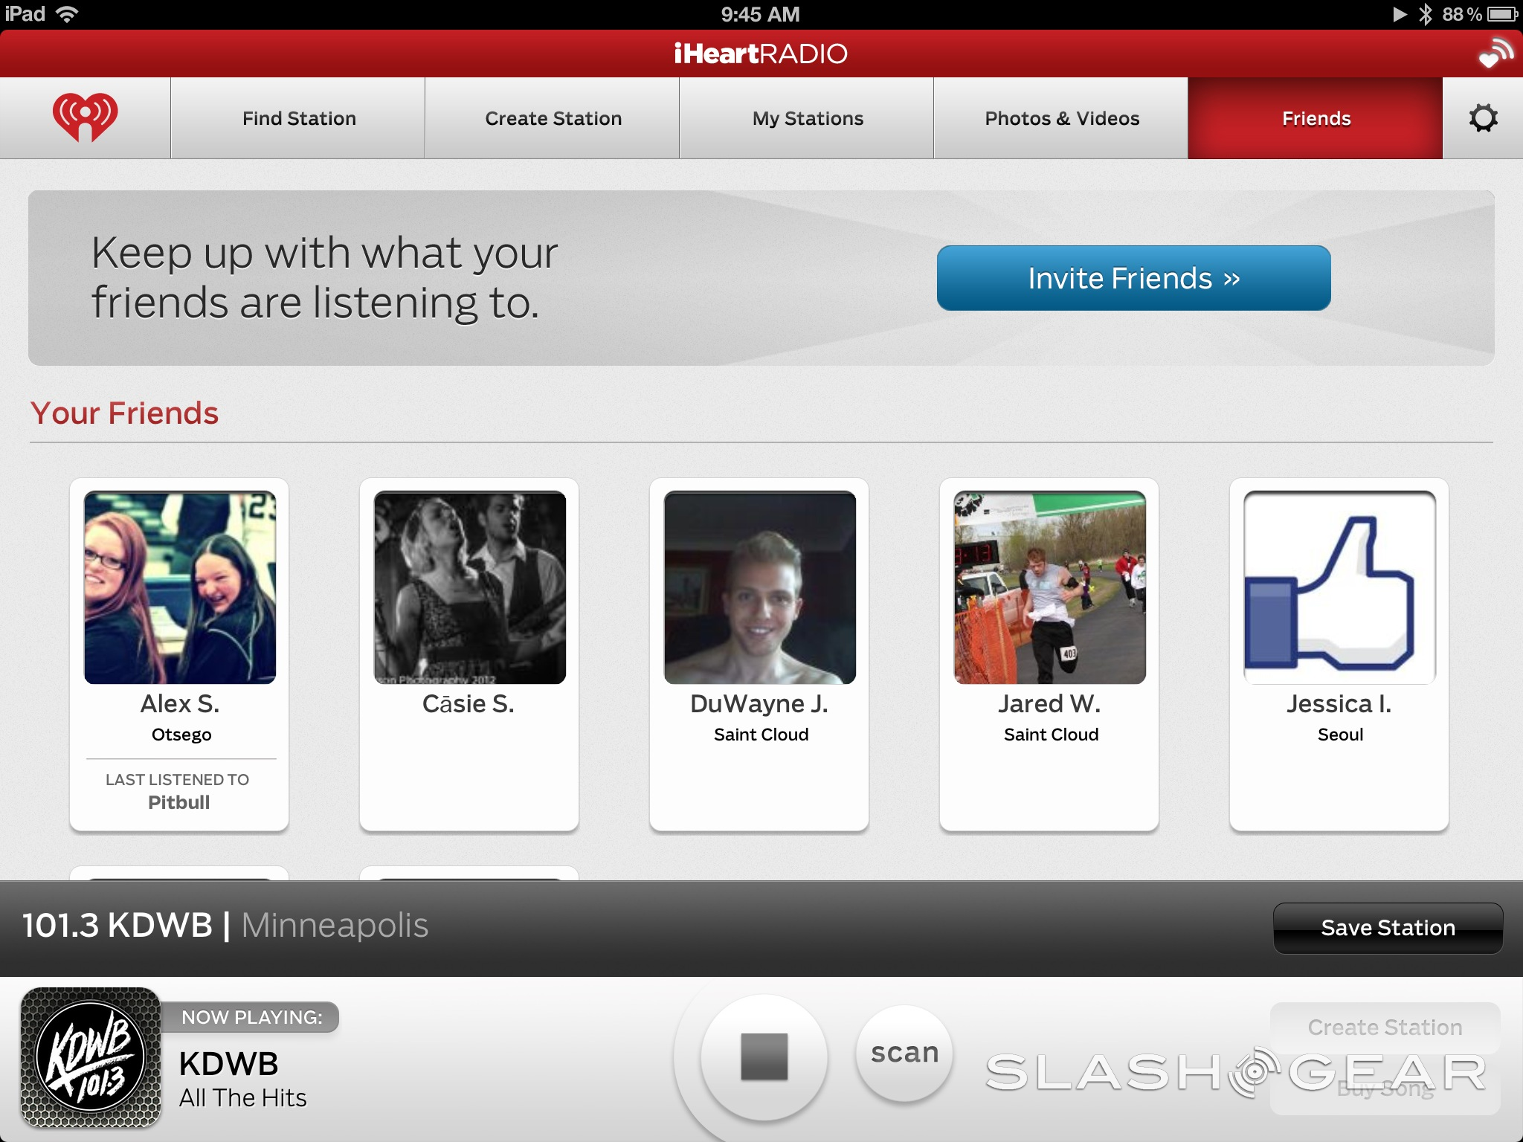The image size is (1523, 1142).
Task: Open the Find Station tab
Action: pos(298,118)
